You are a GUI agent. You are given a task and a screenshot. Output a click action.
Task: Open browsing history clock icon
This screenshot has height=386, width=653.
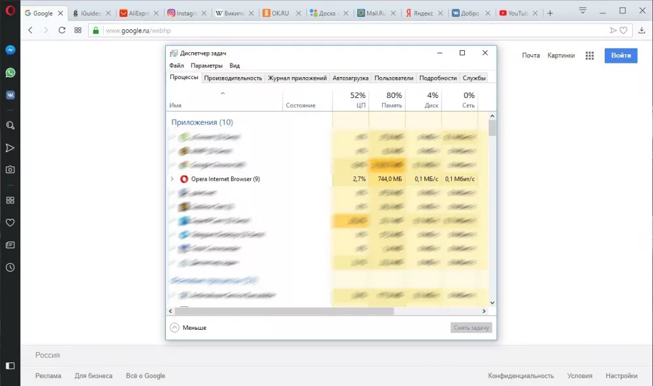pos(10,267)
